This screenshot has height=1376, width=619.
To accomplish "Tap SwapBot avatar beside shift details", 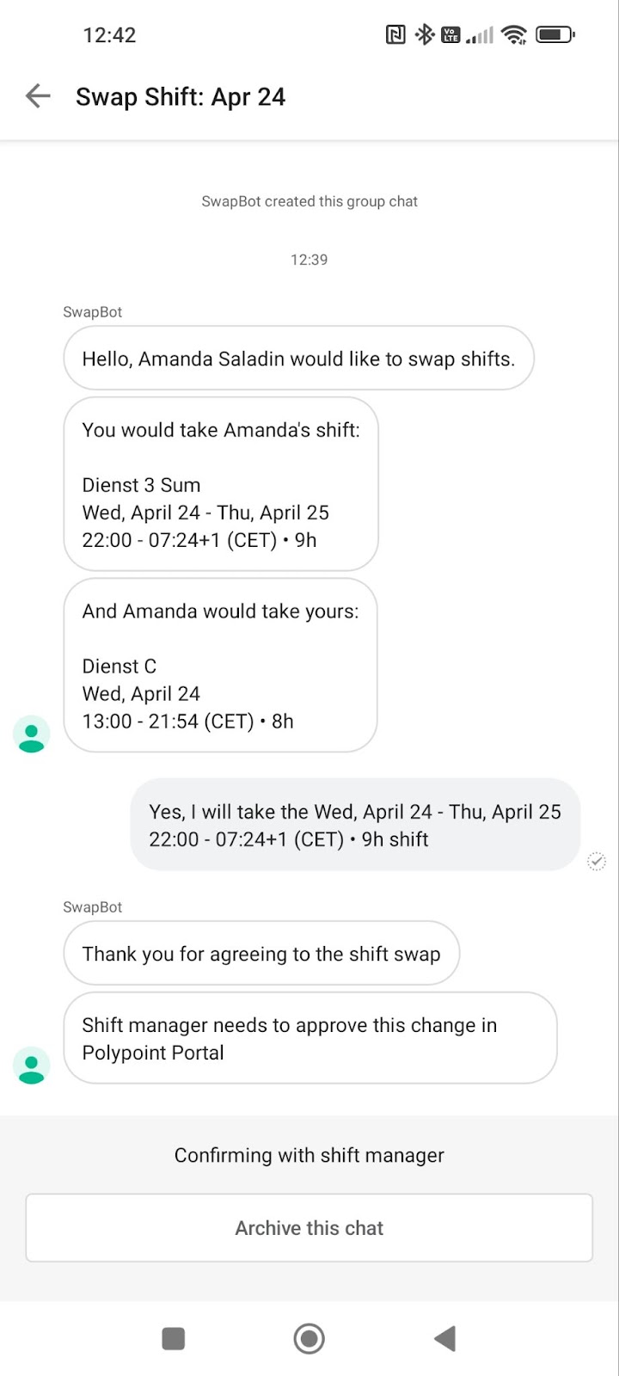I will tap(32, 734).
